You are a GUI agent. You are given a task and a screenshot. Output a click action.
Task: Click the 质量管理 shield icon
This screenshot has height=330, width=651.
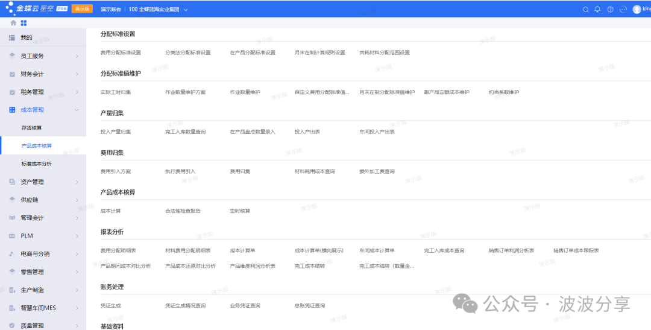[12, 326]
